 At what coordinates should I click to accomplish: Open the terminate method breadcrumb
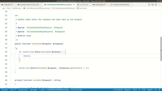pyautogui.click(x=83, y=8)
